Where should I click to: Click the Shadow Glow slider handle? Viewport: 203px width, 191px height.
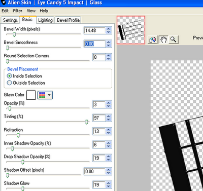point(23,188)
